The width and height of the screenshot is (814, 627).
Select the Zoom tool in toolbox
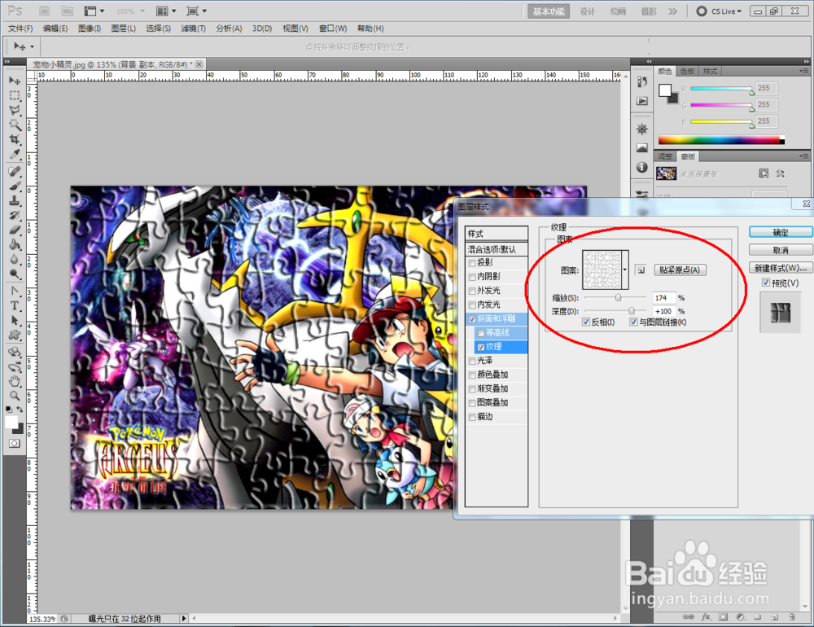pos(15,396)
